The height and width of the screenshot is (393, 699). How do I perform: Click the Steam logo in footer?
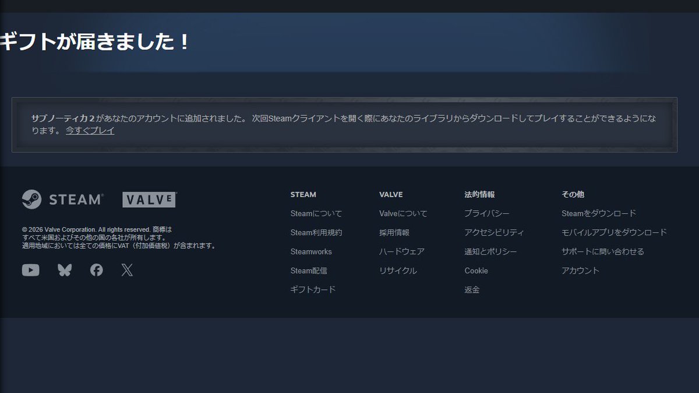coord(63,199)
